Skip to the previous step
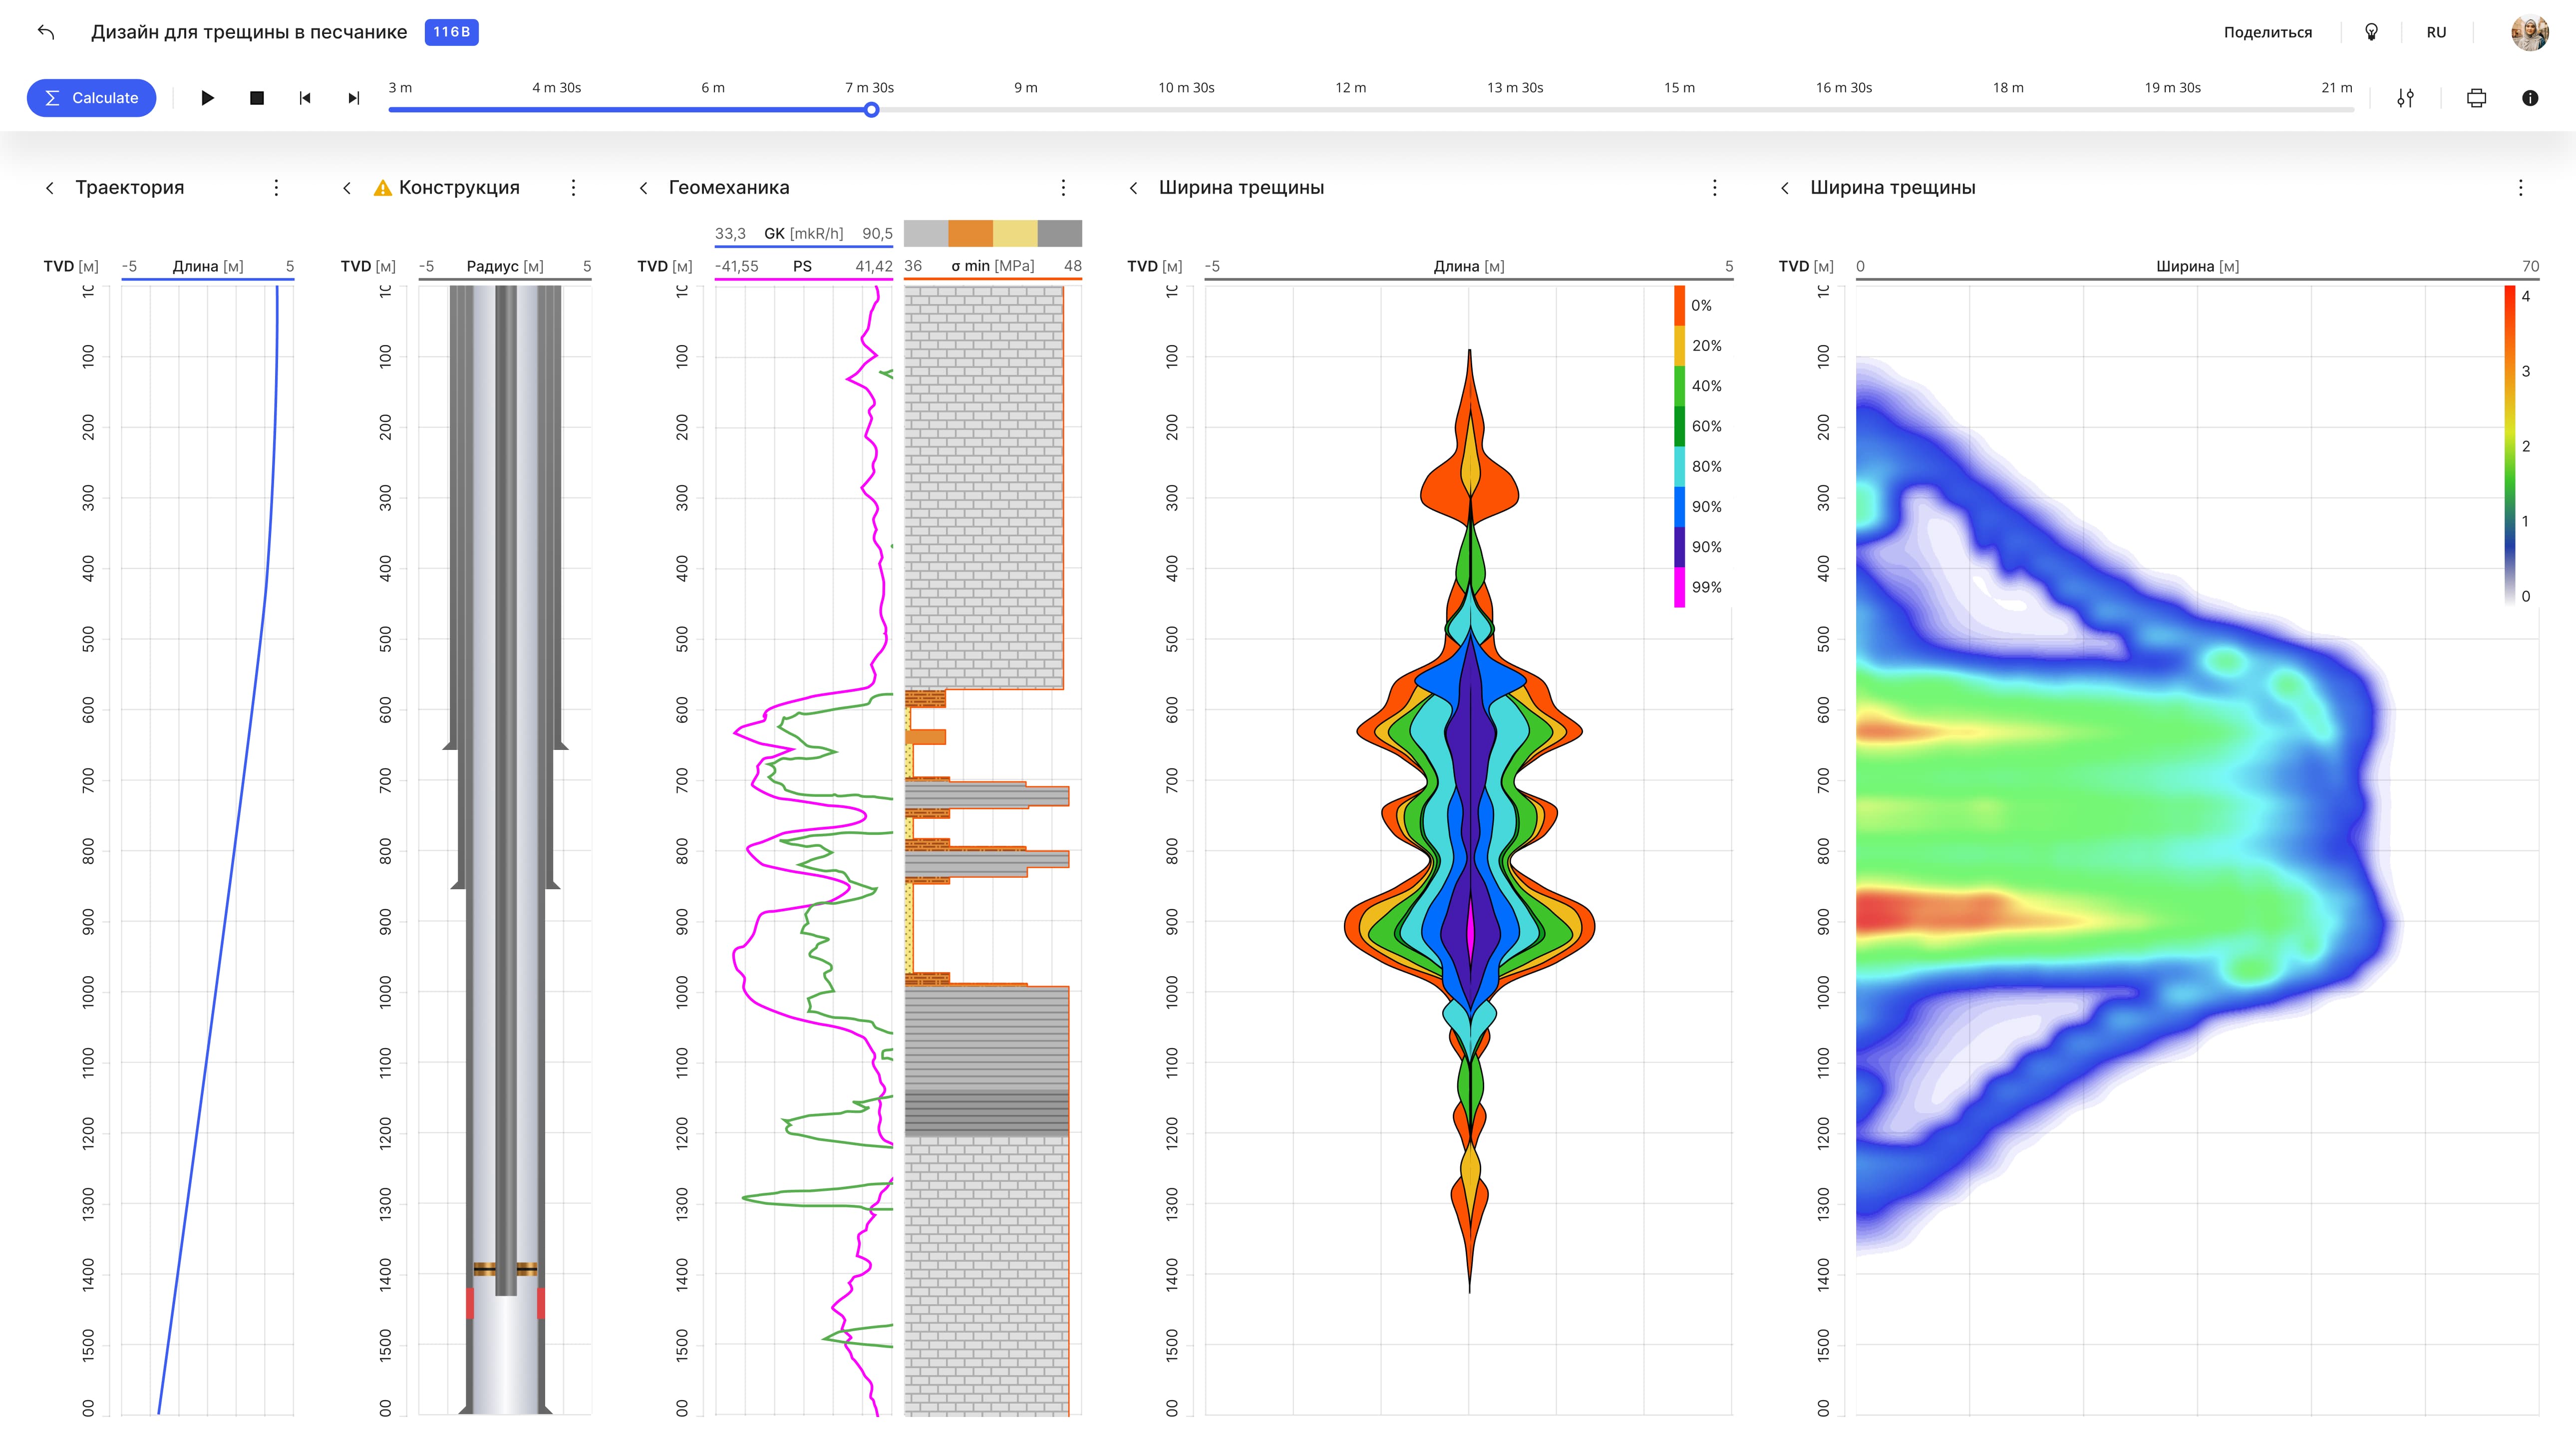Viewport: 2576px width, 1436px height. [305, 98]
